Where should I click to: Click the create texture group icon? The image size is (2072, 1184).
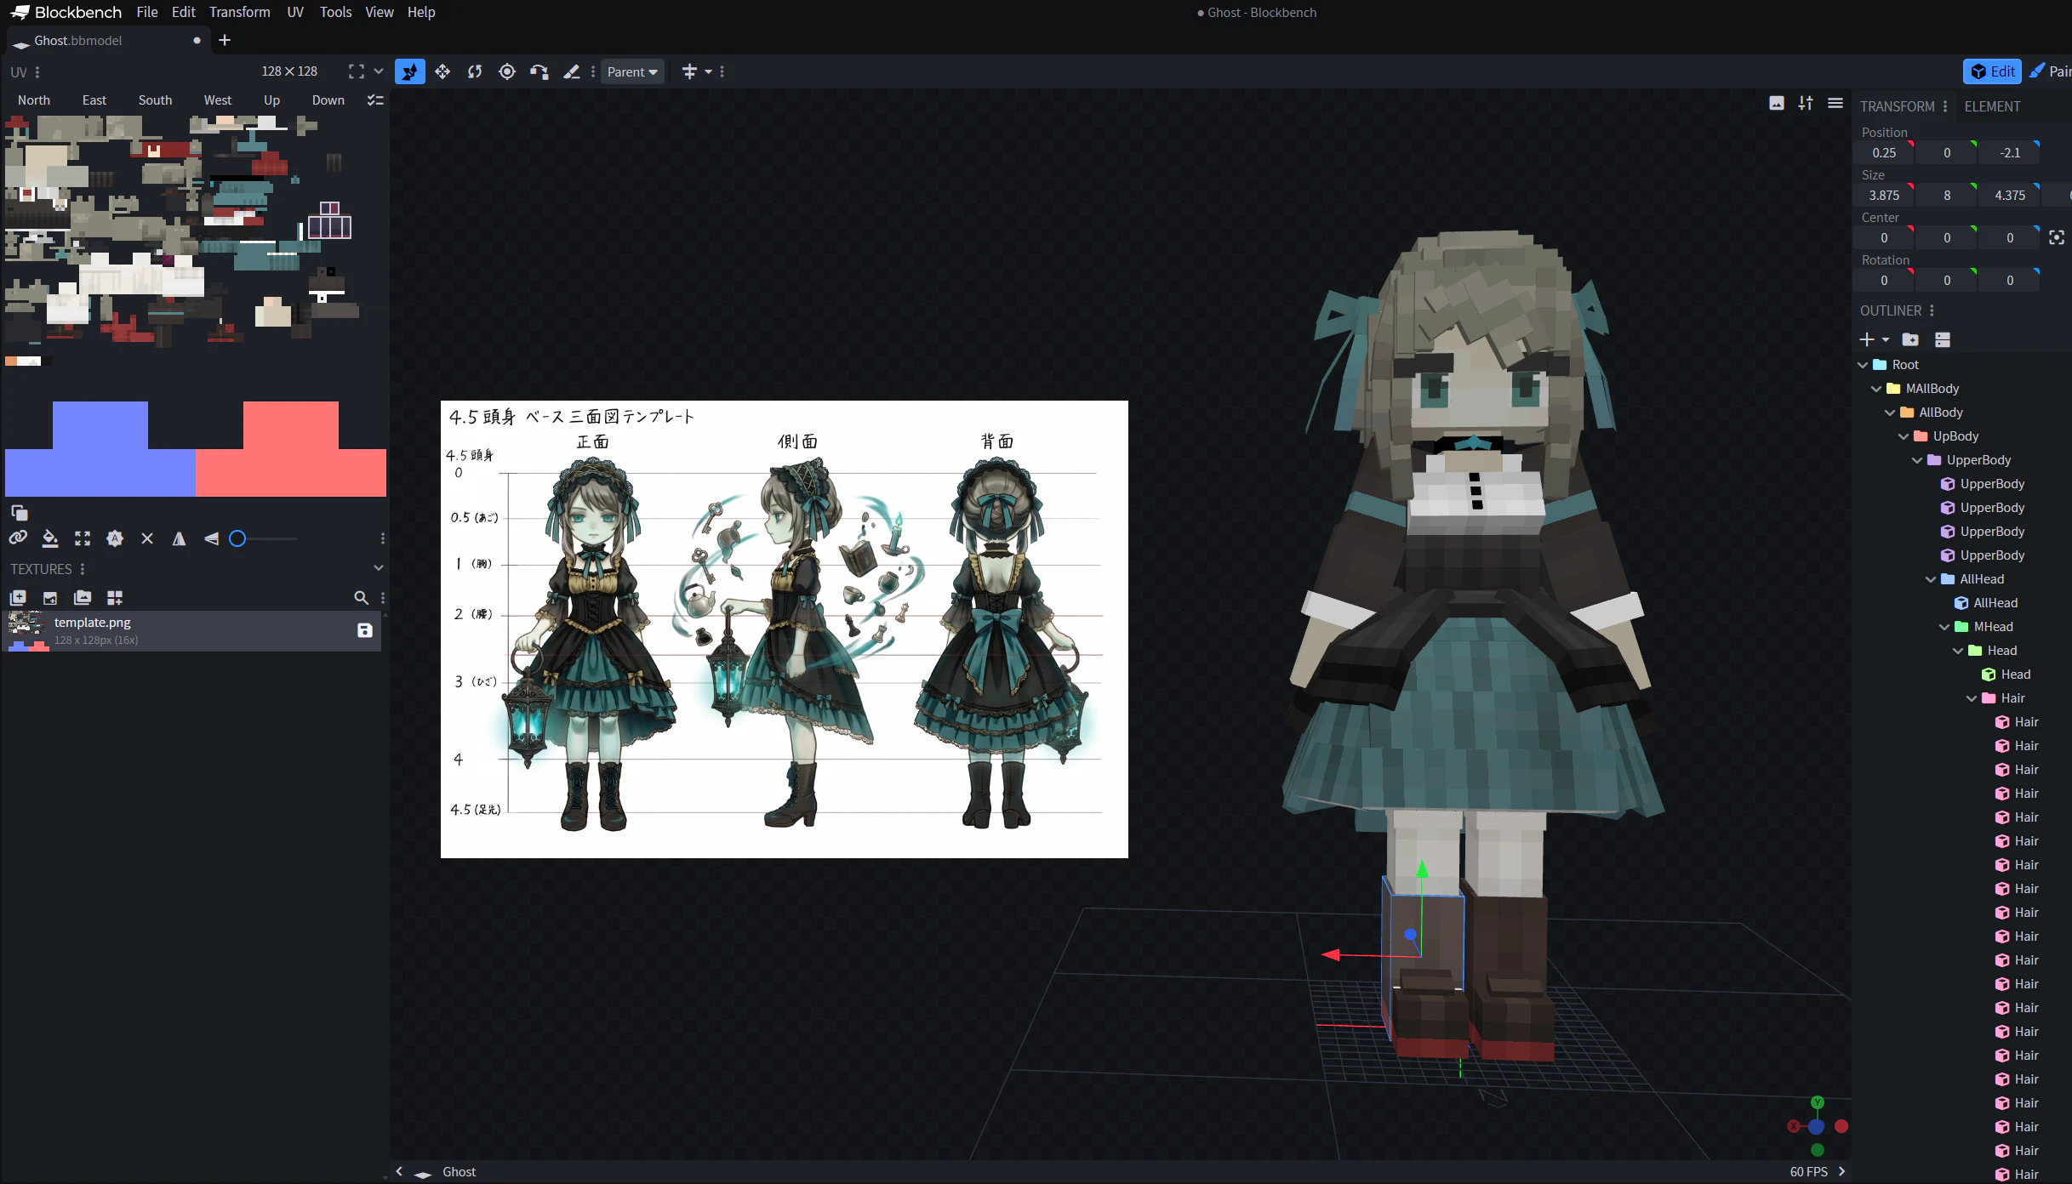[x=115, y=598]
